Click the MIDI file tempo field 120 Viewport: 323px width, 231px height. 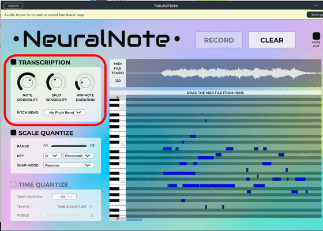click(x=118, y=81)
